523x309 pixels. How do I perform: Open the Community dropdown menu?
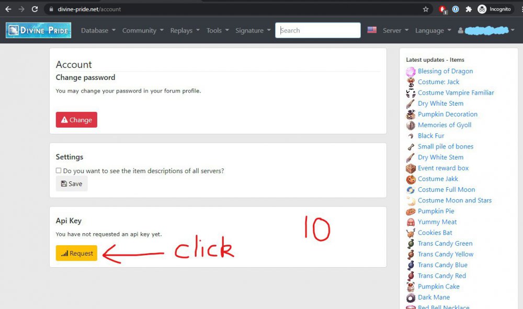(143, 30)
